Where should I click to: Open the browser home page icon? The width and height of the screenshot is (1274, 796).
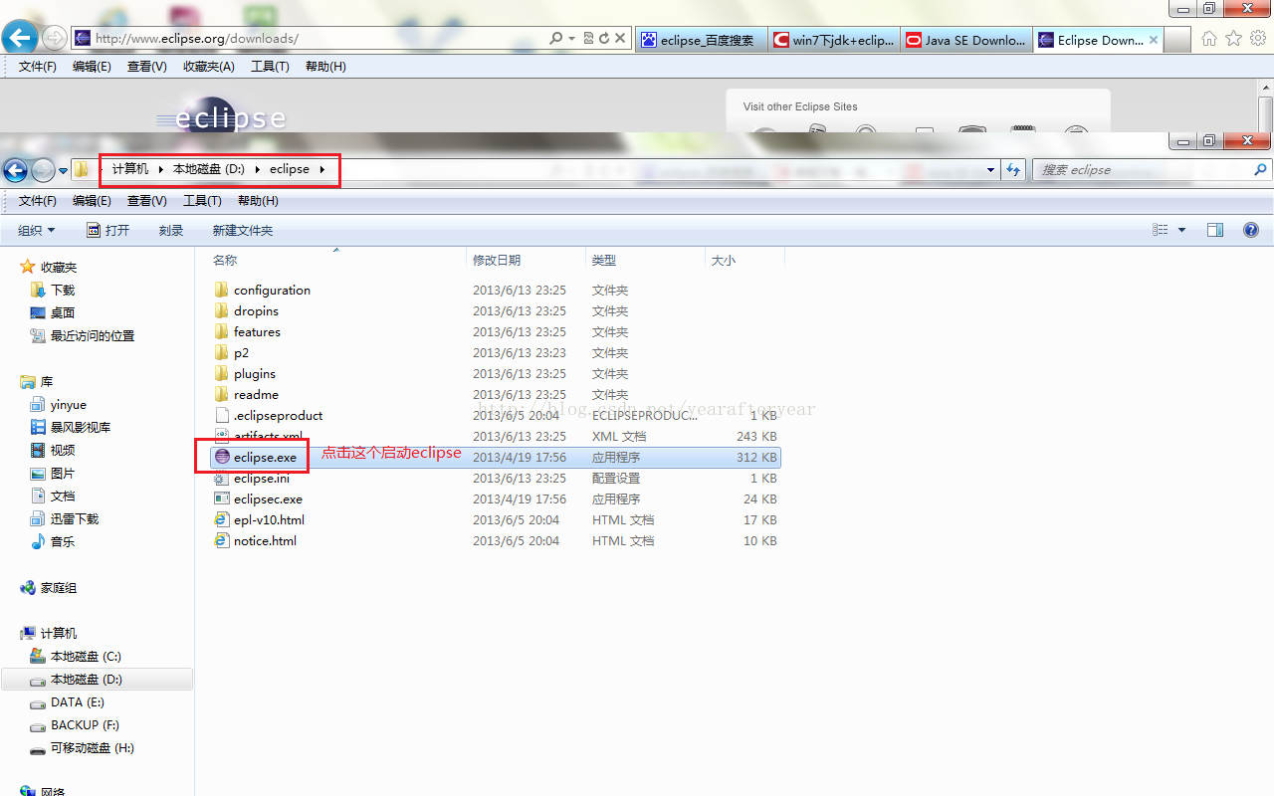pos(1209,39)
